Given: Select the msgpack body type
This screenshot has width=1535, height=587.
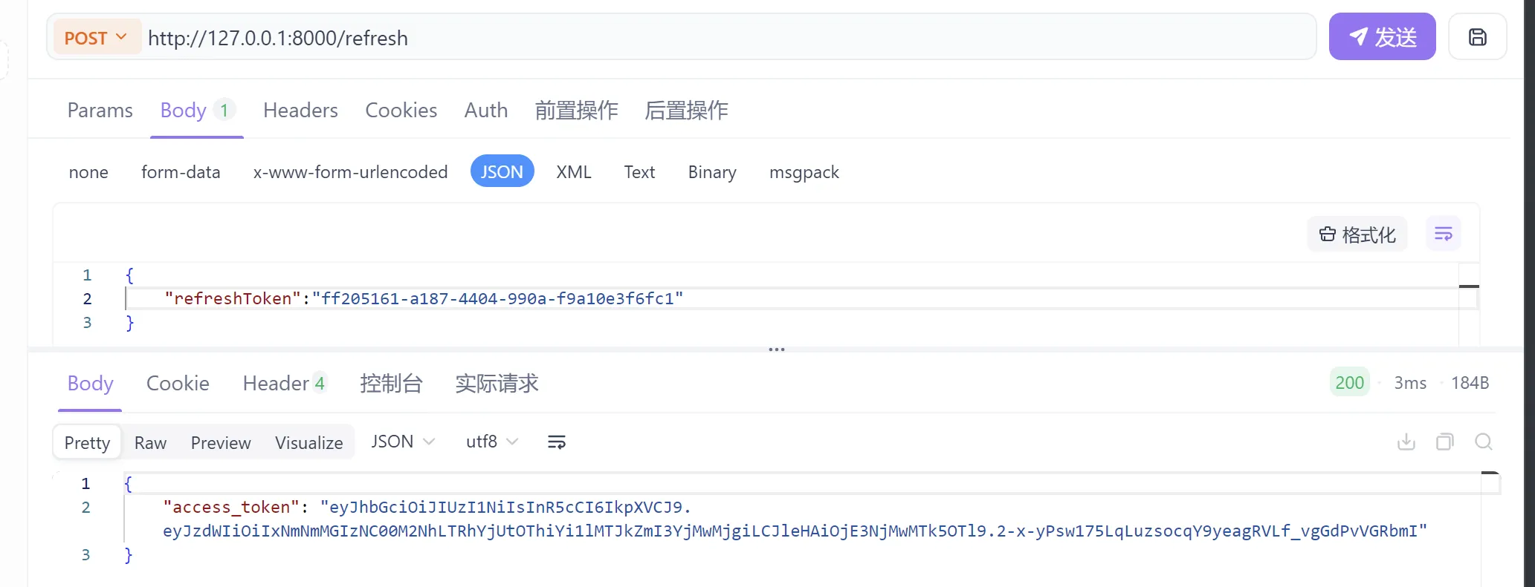Looking at the screenshot, I should tap(804, 172).
